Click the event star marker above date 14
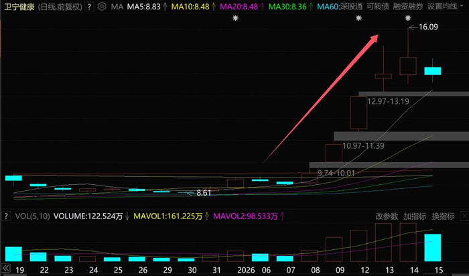The height and width of the screenshot is (276, 469). click(x=407, y=18)
